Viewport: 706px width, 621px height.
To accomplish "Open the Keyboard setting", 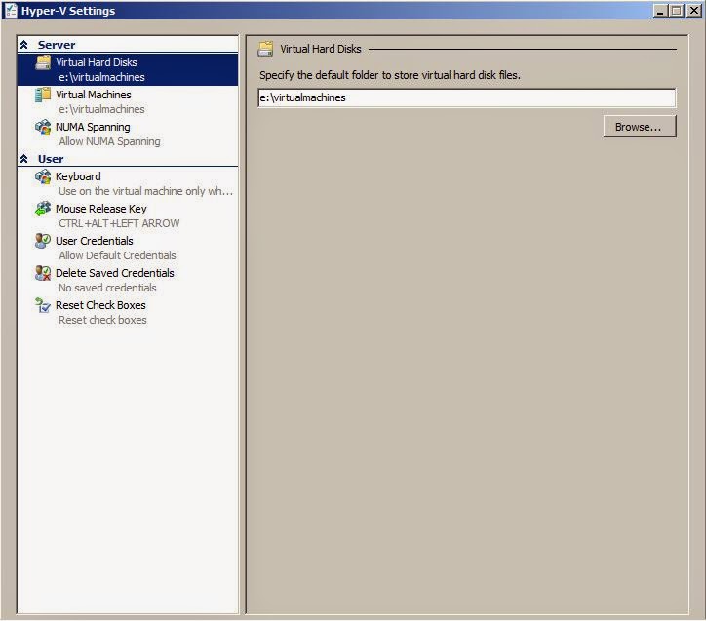I will [128, 183].
